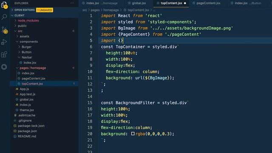
Task: Click line number 15 in the gutter
Action: 90,103
